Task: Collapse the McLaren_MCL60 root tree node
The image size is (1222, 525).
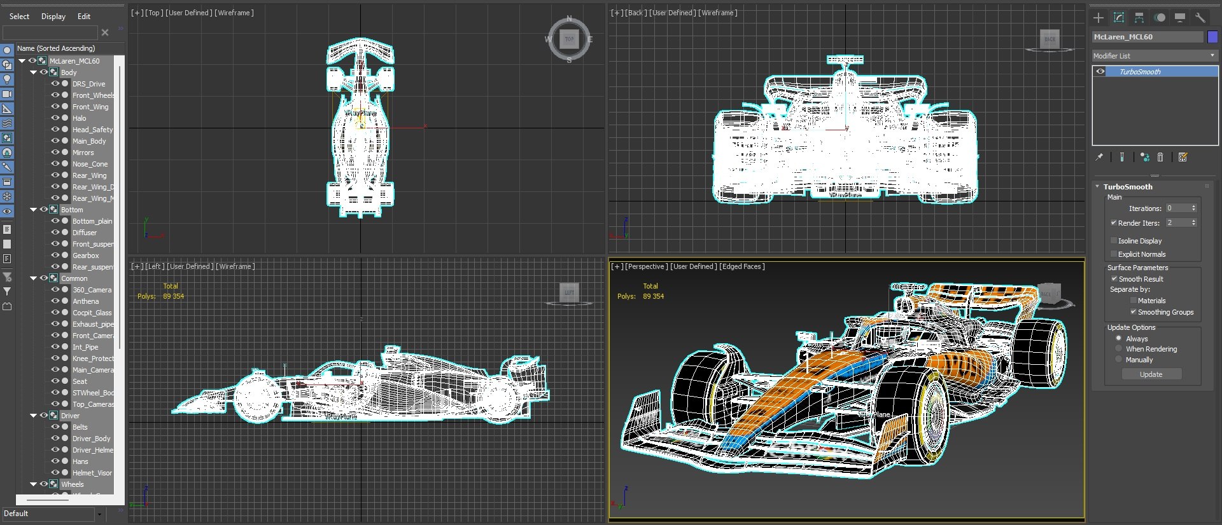Action: (x=22, y=61)
